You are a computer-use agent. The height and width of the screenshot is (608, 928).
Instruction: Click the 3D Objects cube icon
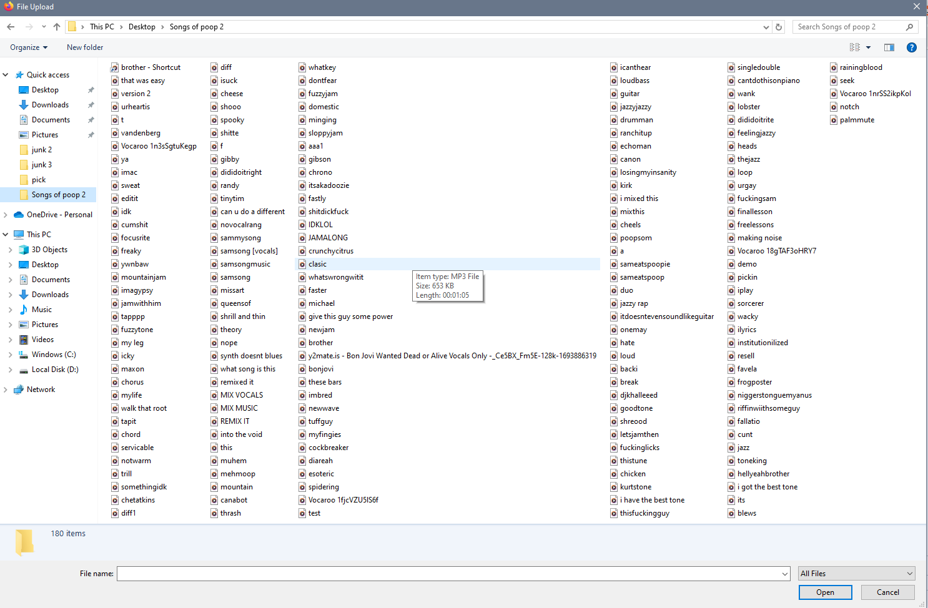point(24,250)
